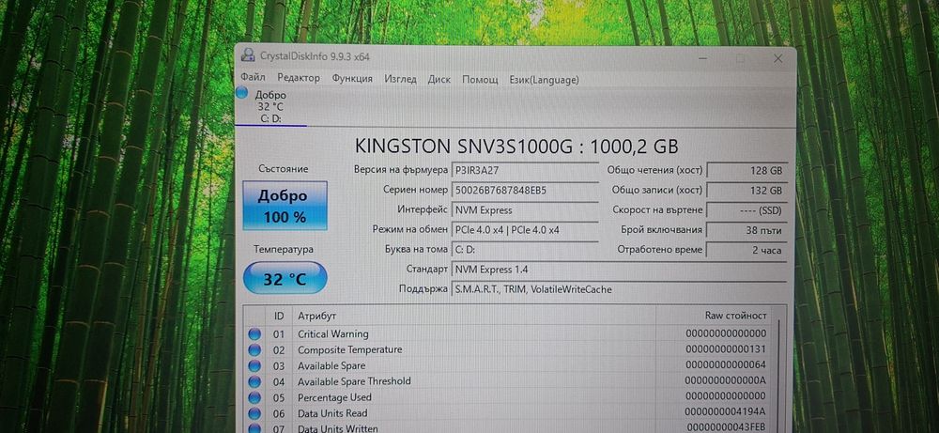Open the Файл menu

pos(253,78)
